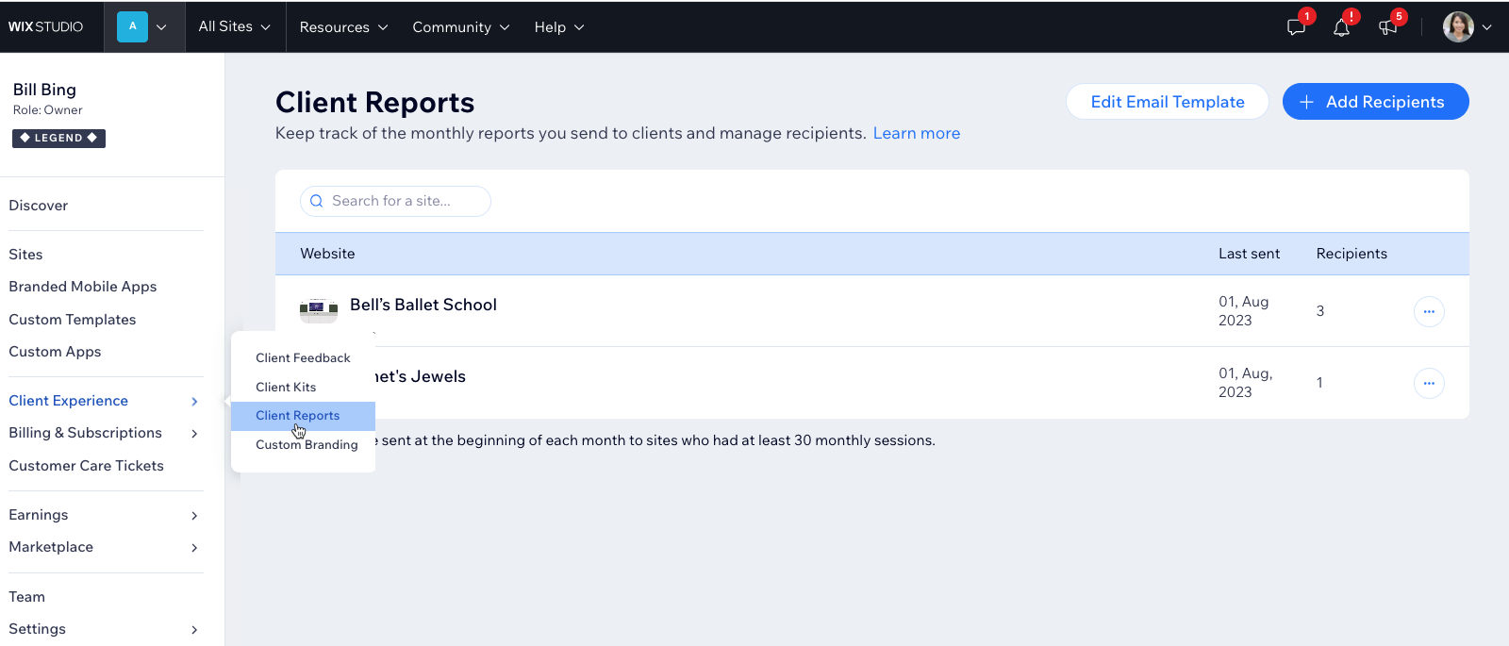Image resolution: width=1509 pixels, height=646 pixels.
Task: Open more actions for the Jewels site
Action: (x=1429, y=383)
